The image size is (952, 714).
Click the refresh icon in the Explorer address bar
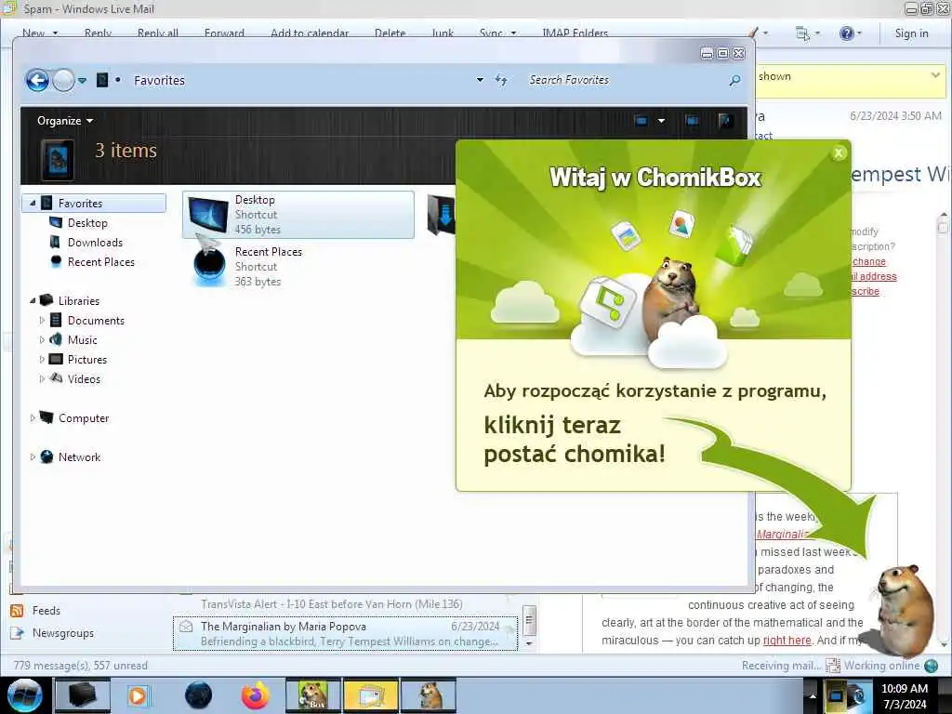[501, 80]
